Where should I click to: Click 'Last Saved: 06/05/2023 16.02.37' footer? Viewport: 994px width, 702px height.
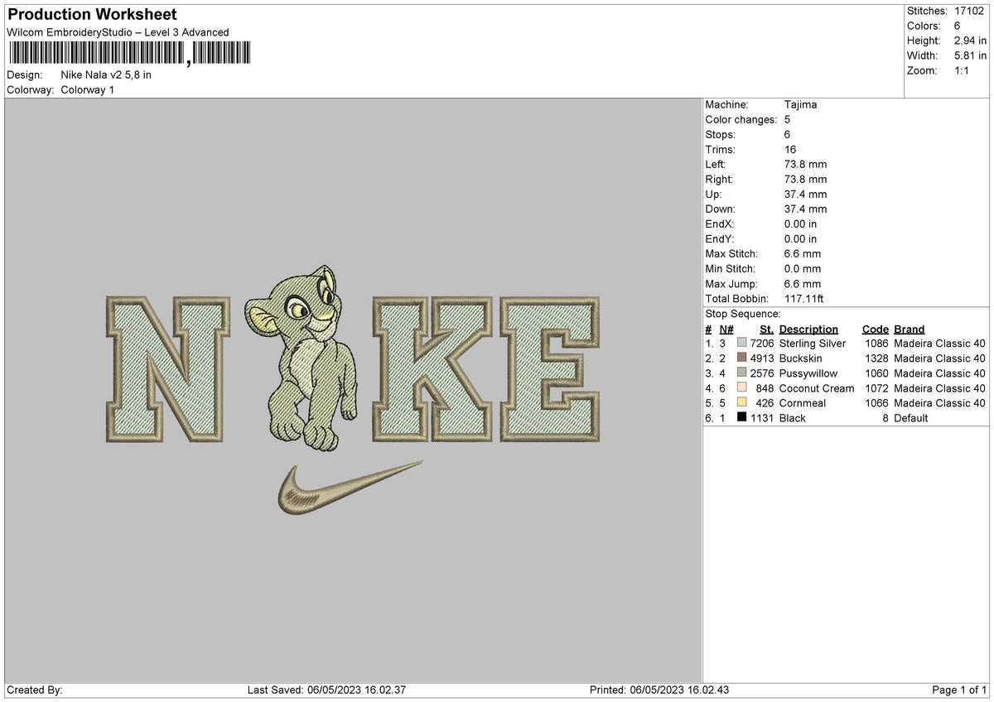coord(326,690)
